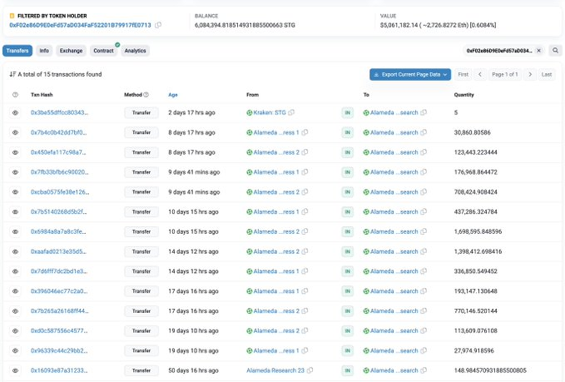
Task: Toggle eye preview for 0xd0c587556c4577 transaction
Action: (x=15, y=331)
